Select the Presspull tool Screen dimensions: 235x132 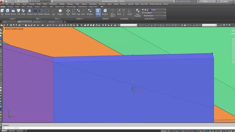[x=29, y=12]
